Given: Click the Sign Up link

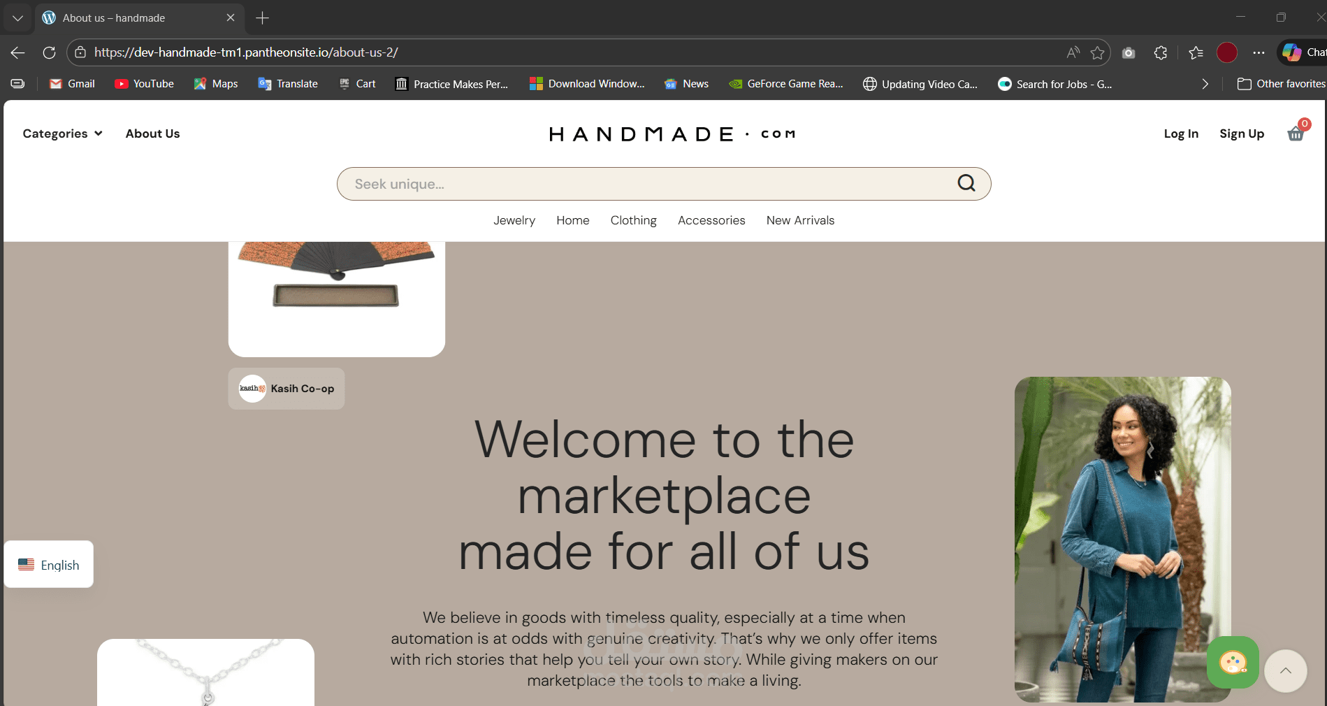Looking at the screenshot, I should click(1242, 134).
